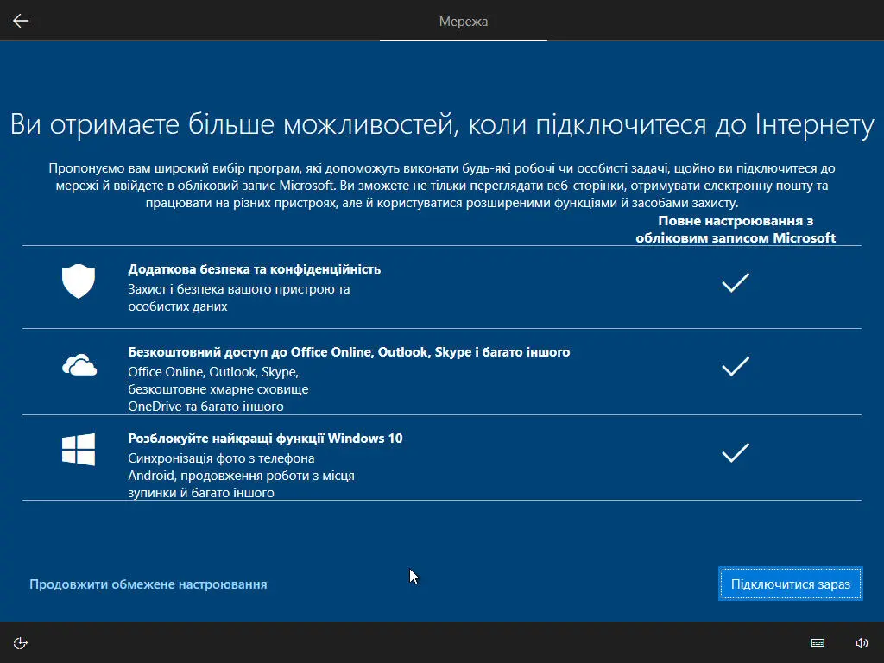This screenshot has width=884, height=663.
Task: Click the Windows logo icon
Action: click(x=79, y=449)
